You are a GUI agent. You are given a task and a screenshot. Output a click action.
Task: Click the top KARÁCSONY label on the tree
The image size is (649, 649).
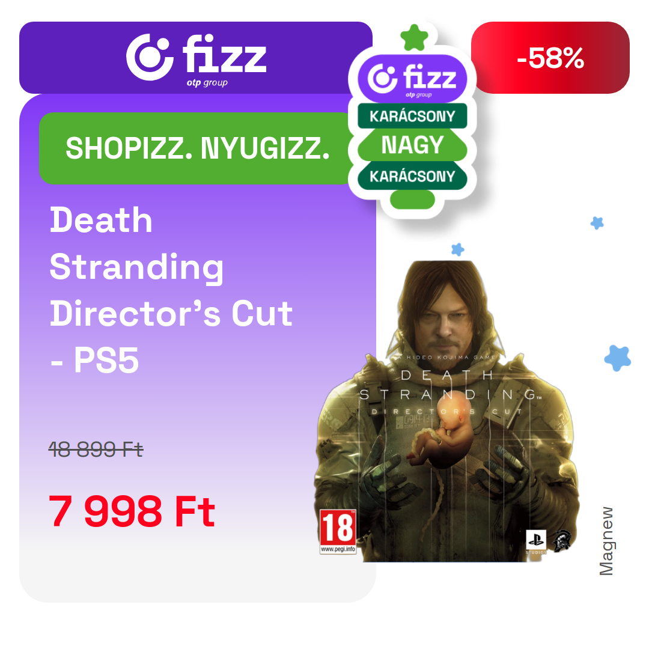[x=412, y=116]
